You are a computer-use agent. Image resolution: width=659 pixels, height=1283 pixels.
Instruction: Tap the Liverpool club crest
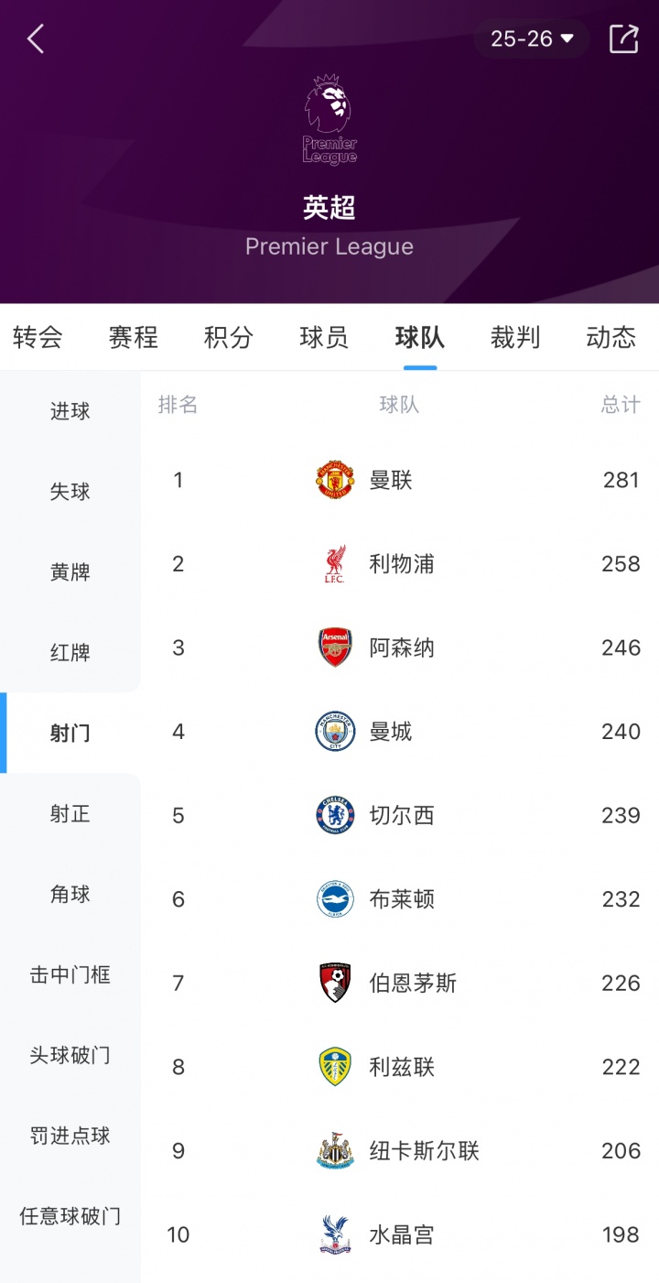(x=335, y=564)
